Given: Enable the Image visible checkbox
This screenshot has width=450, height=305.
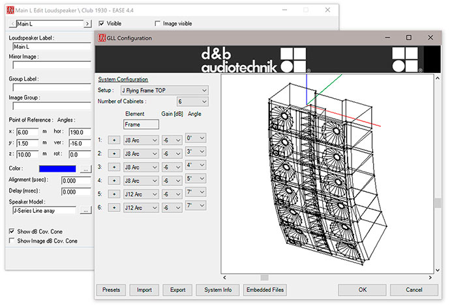Looking at the screenshot, I should [157, 23].
